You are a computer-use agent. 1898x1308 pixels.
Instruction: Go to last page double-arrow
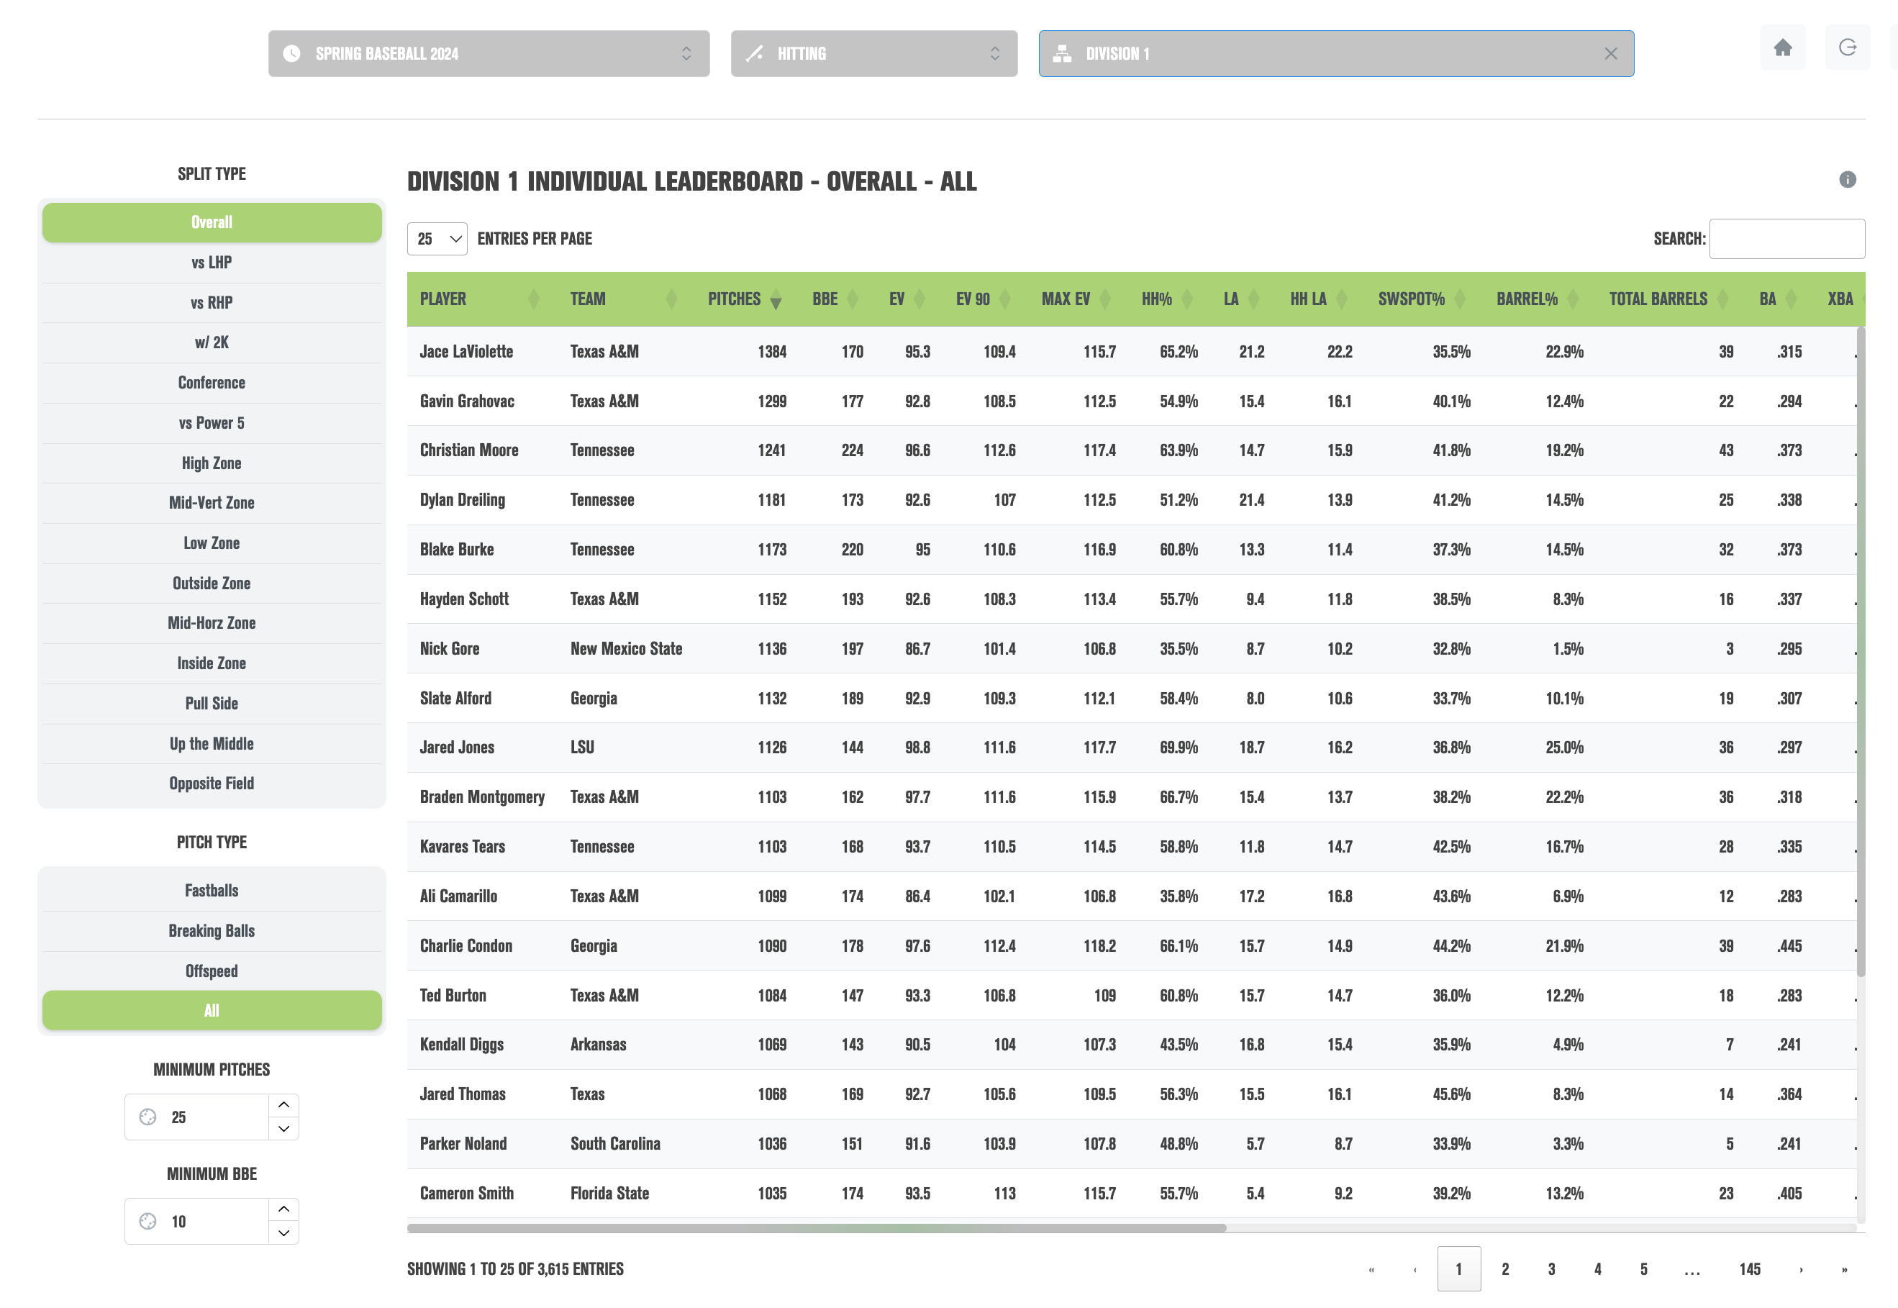click(1844, 1269)
